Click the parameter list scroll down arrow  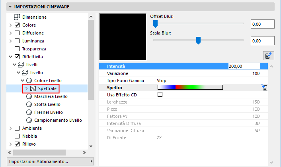pos(271,163)
